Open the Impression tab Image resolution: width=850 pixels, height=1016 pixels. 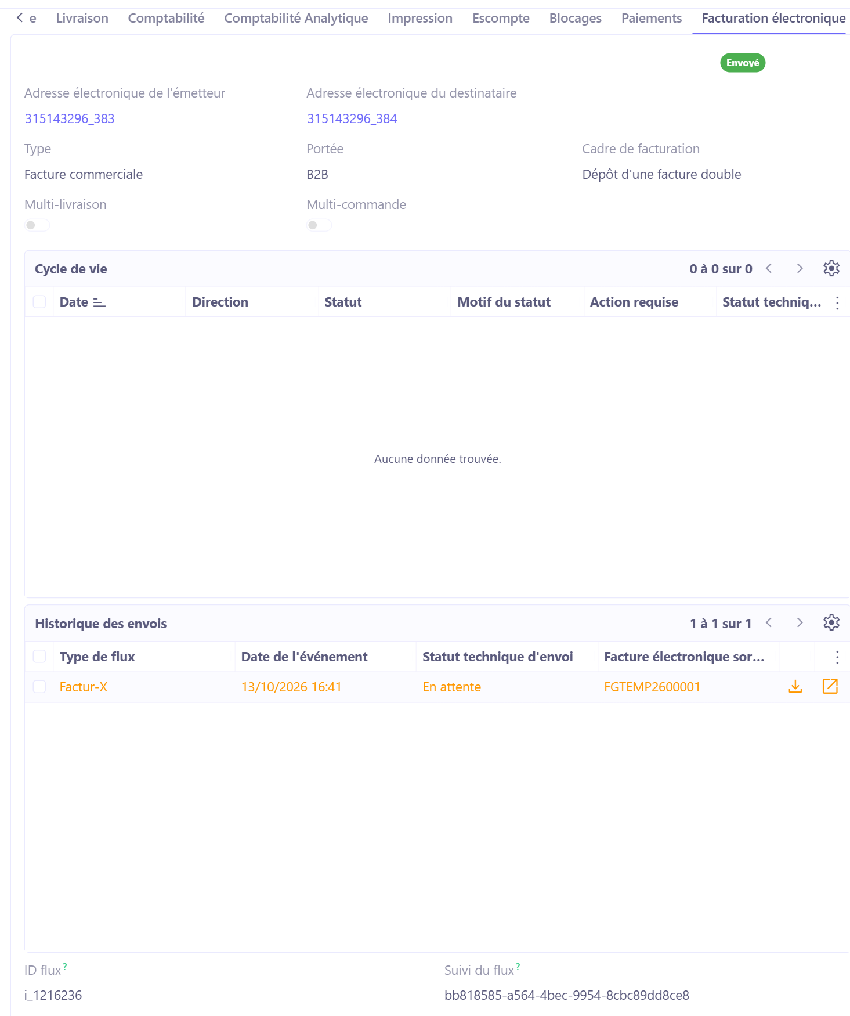click(x=420, y=19)
